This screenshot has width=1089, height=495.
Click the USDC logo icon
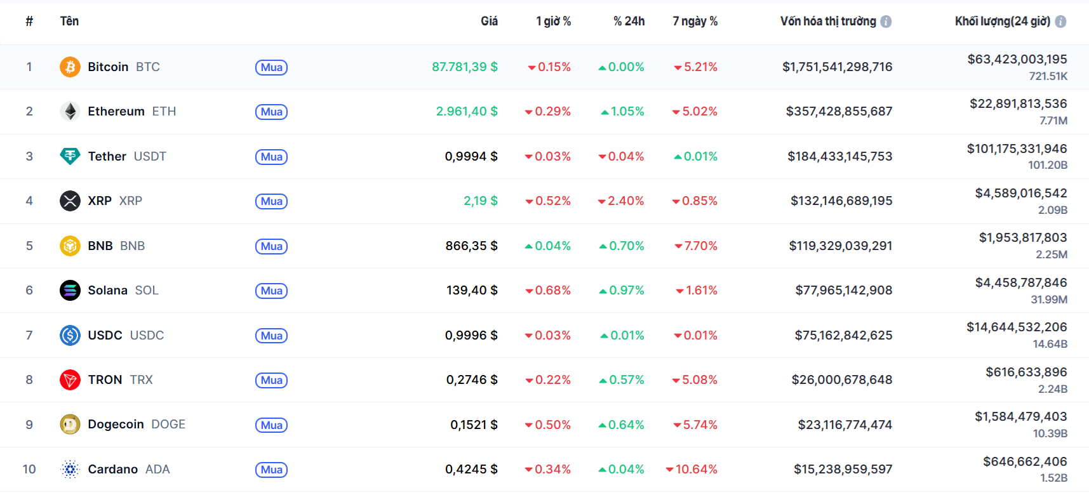point(70,335)
